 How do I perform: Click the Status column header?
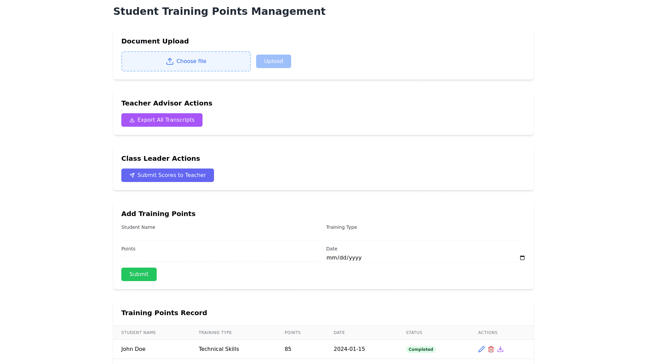pos(414,333)
